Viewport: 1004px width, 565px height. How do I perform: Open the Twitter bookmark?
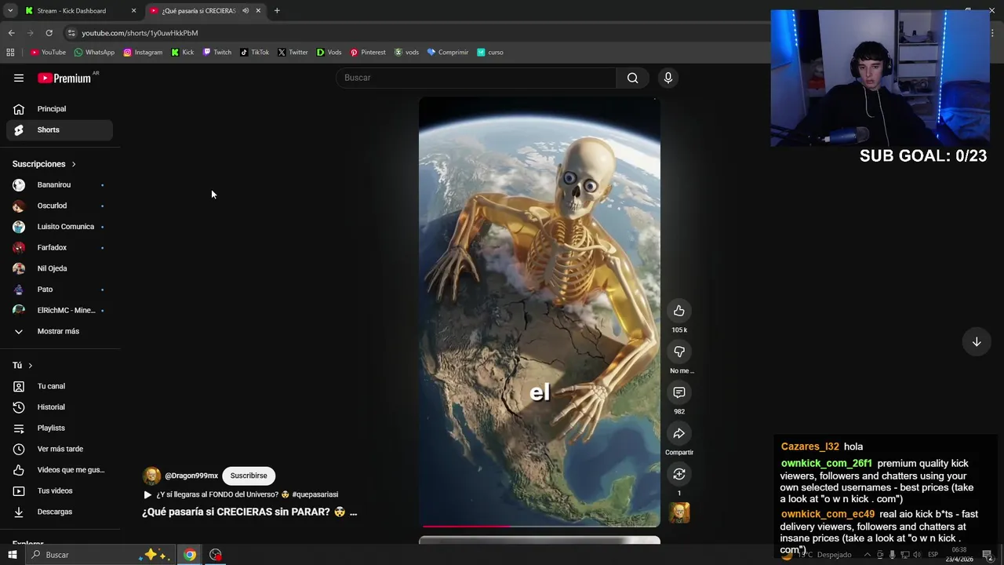[x=293, y=53]
